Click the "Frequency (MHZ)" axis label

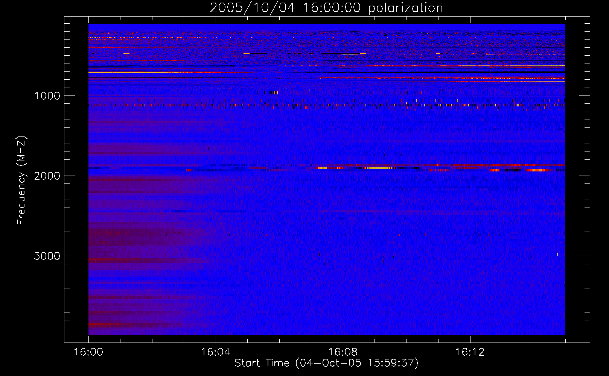click(21, 180)
